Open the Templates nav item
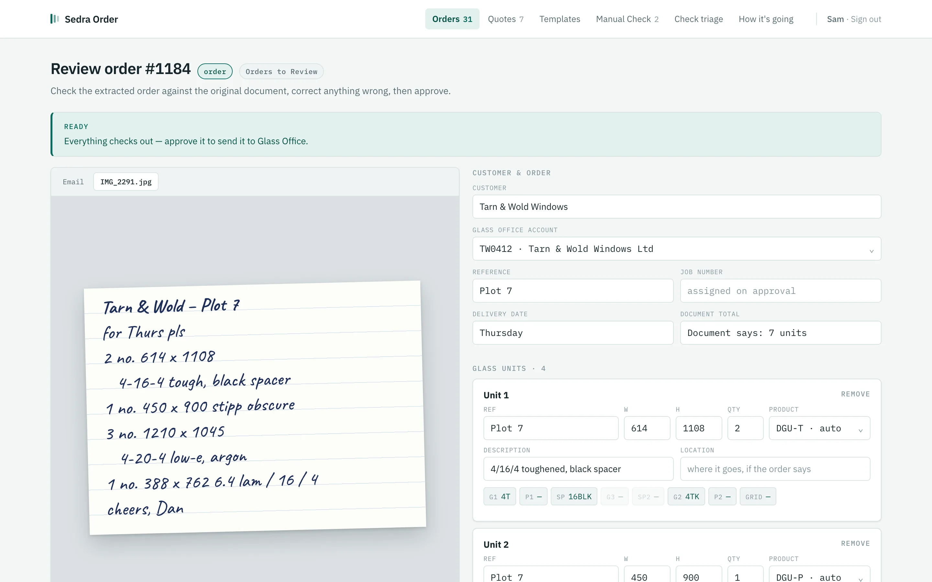 [x=560, y=19]
